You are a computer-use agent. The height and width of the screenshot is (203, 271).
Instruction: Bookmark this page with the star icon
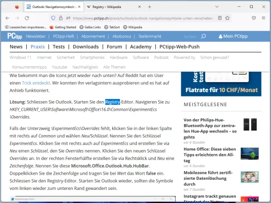click(227, 18)
